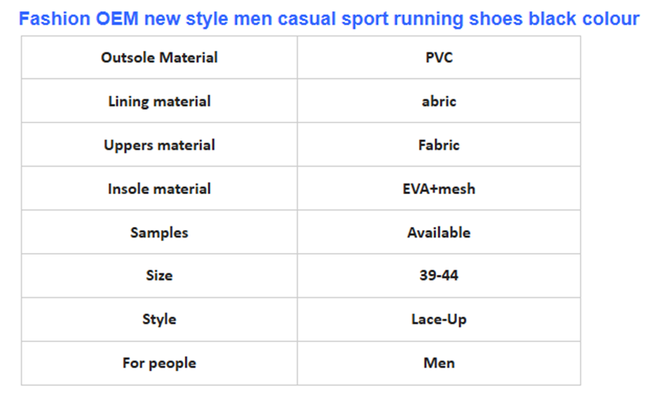The height and width of the screenshot is (395, 647).
Task: Select the Outsole Material label cell
Action: pos(159,57)
